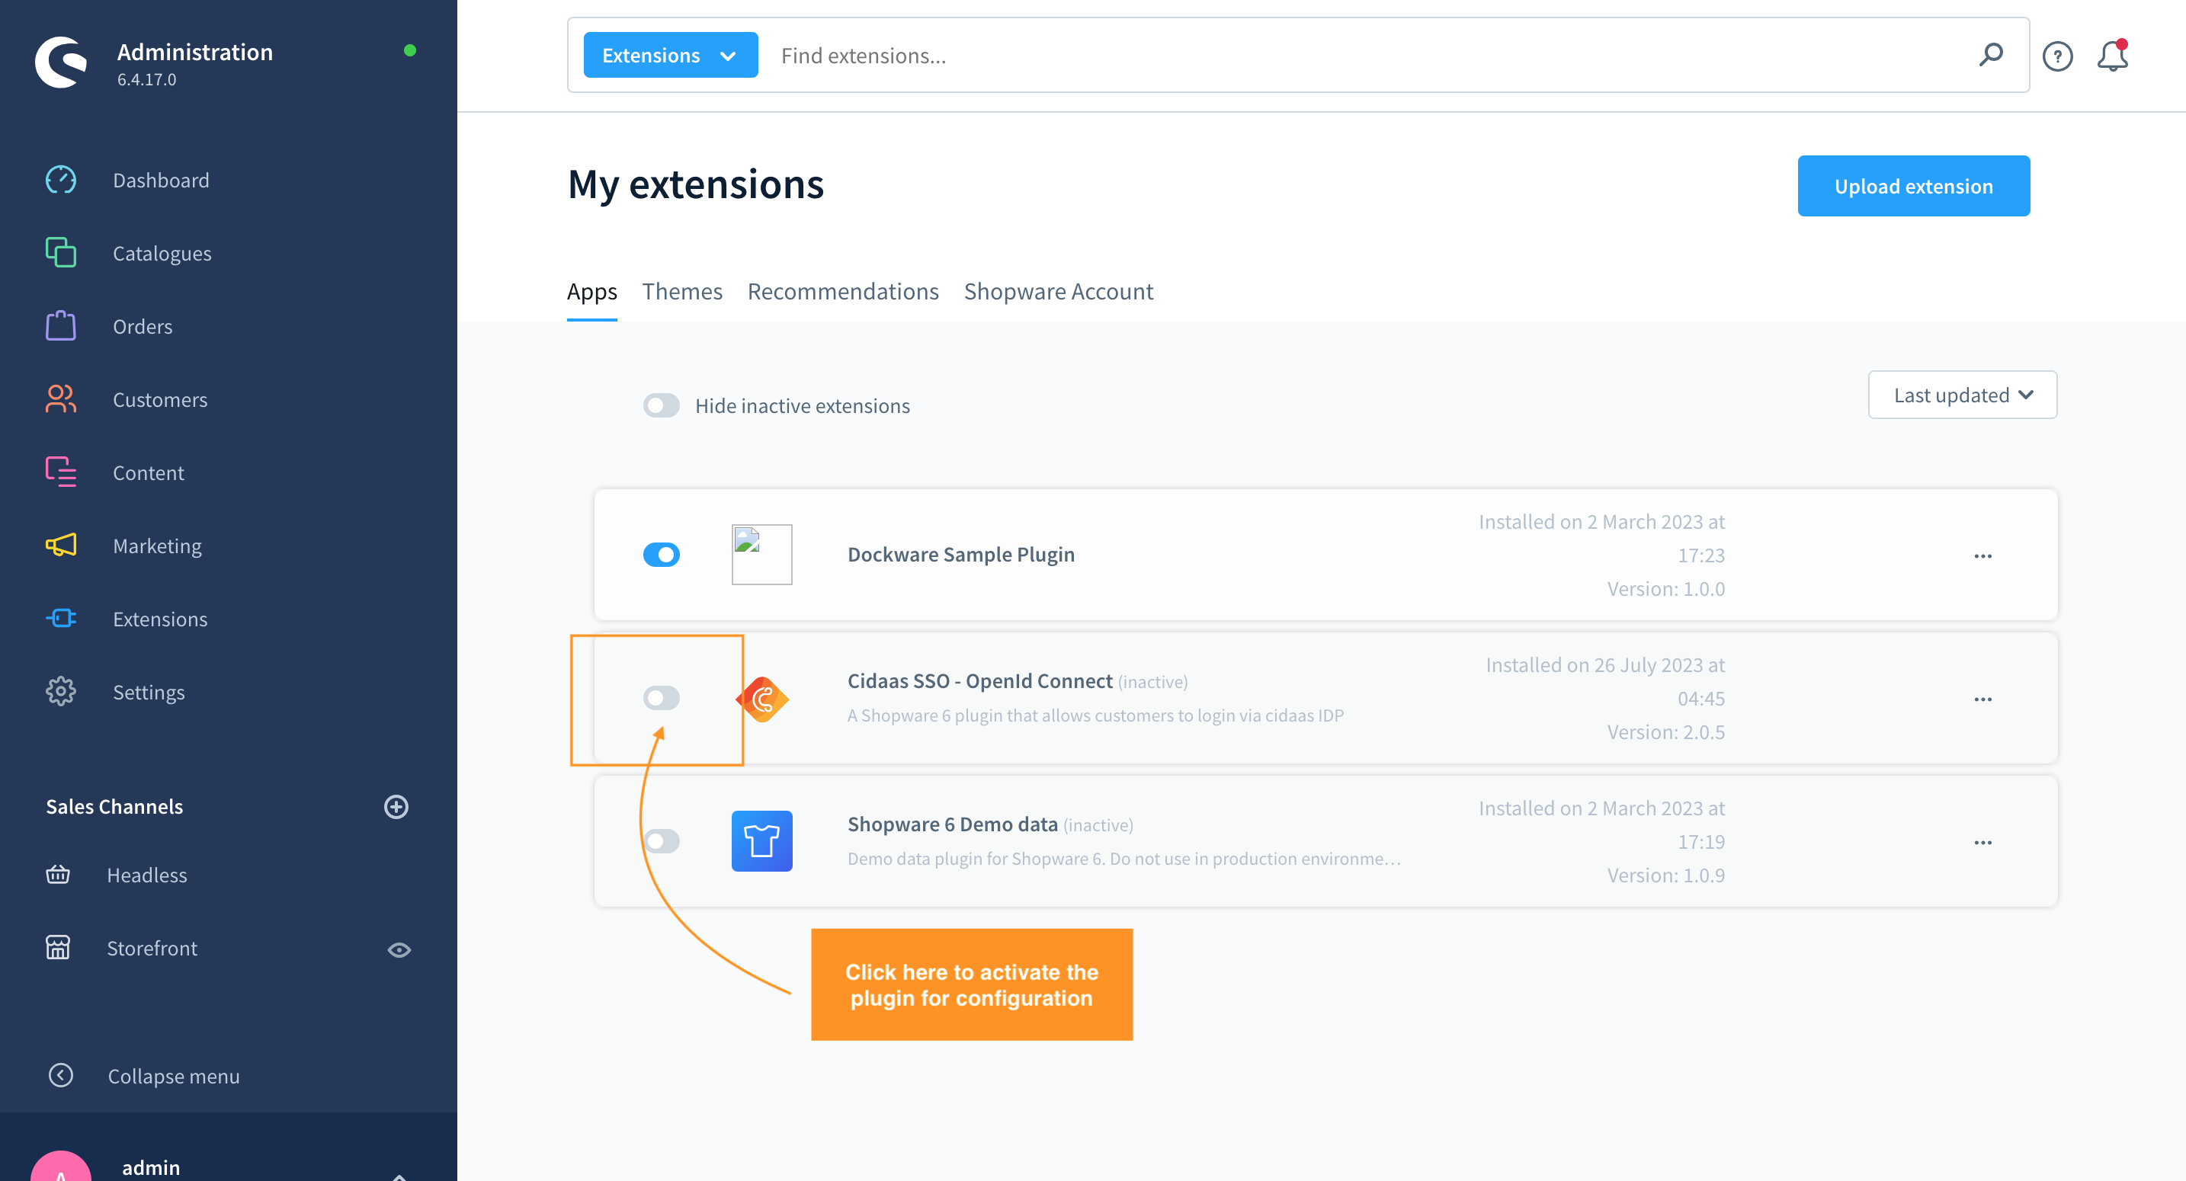The image size is (2186, 1181).
Task: Click the Cidaas SSO plugin logo
Action: coord(763,698)
